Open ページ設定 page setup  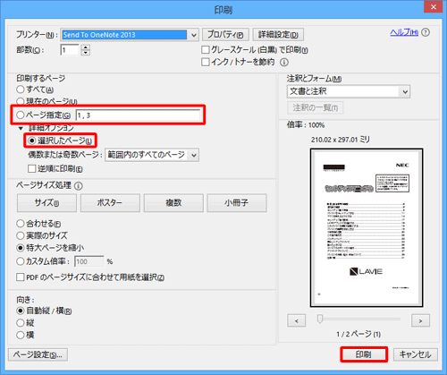38,354
